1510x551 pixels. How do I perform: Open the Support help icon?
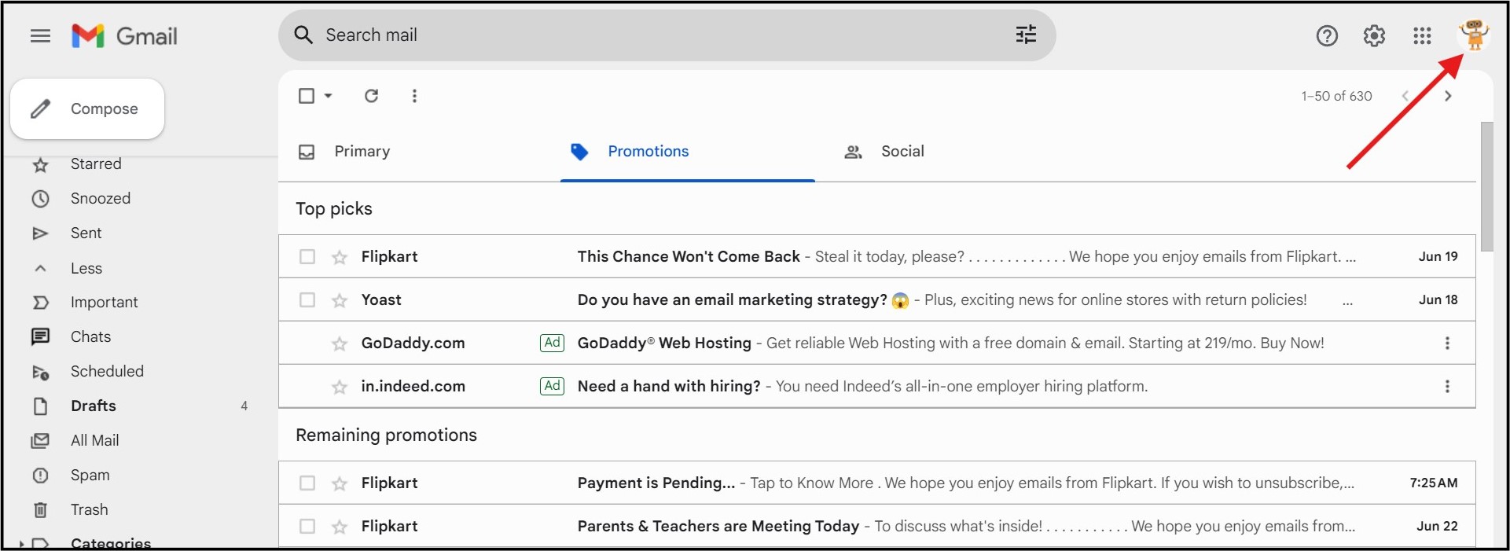[x=1327, y=36]
